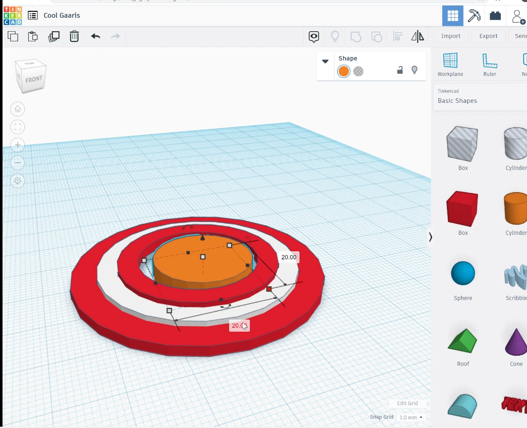
Task: Edit the 20.00 dimension field on the right
Action: (289, 257)
